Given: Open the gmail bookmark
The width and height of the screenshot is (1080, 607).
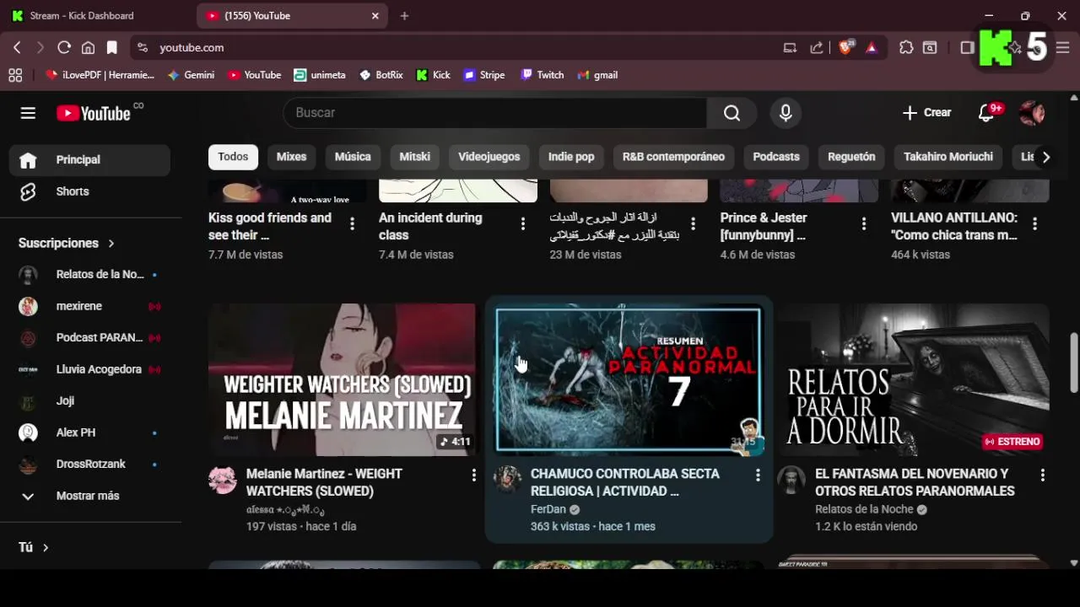Looking at the screenshot, I should [597, 75].
